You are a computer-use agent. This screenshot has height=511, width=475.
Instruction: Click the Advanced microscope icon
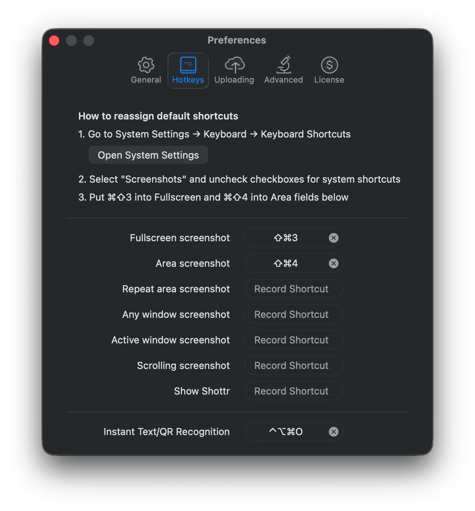284,65
